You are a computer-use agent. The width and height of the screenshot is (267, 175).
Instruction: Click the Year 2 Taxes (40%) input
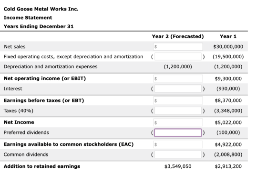coord(178,111)
